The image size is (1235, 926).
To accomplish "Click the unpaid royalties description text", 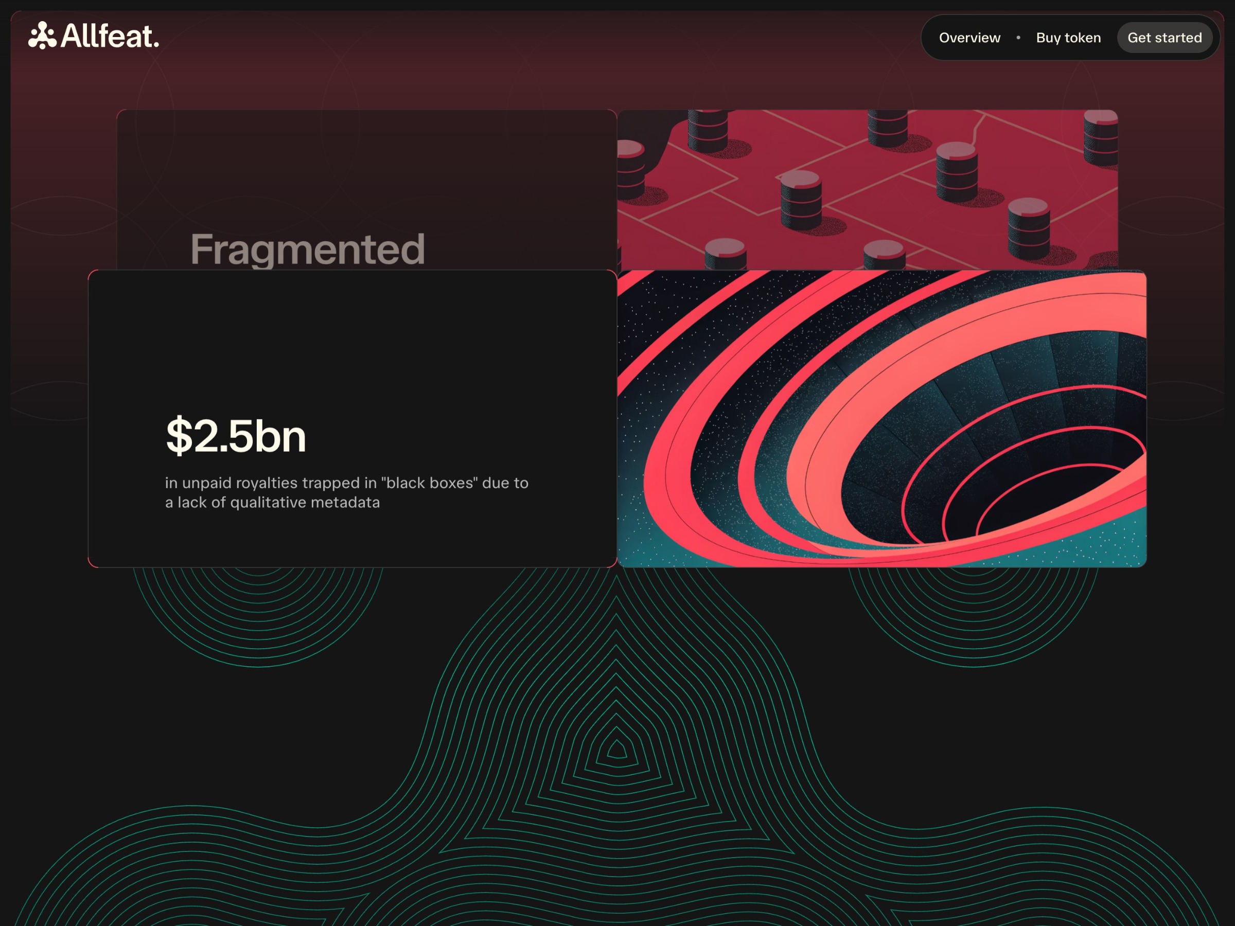I will [346, 492].
